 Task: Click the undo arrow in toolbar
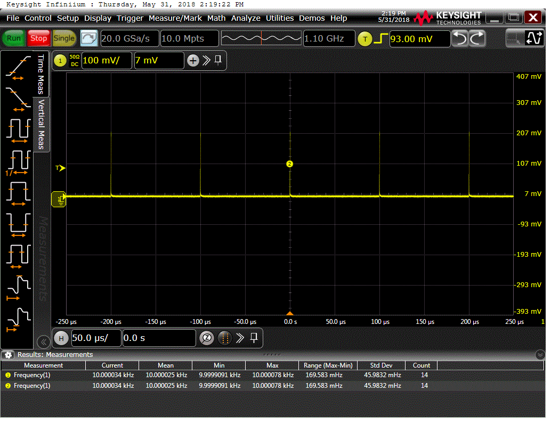coord(459,38)
